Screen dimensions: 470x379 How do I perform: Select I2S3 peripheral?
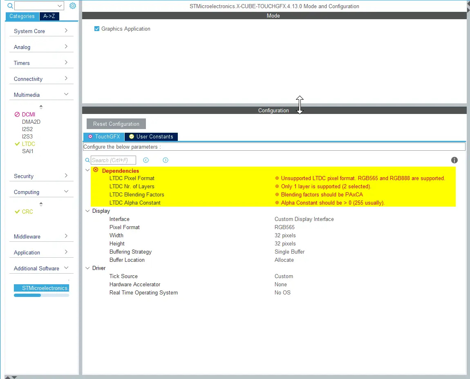[x=27, y=137]
